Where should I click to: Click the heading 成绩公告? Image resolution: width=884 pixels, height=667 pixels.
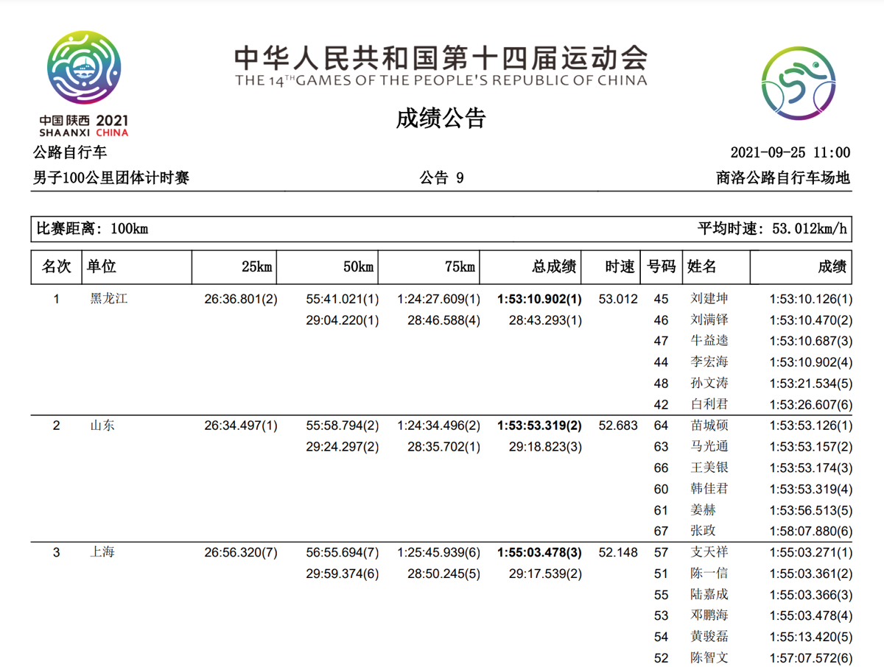tap(441, 118)
